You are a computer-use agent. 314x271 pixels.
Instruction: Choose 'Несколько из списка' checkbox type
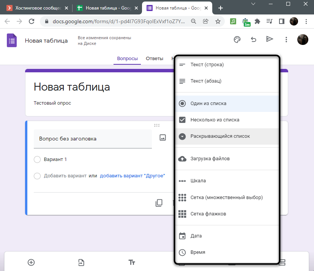point(215,120)
